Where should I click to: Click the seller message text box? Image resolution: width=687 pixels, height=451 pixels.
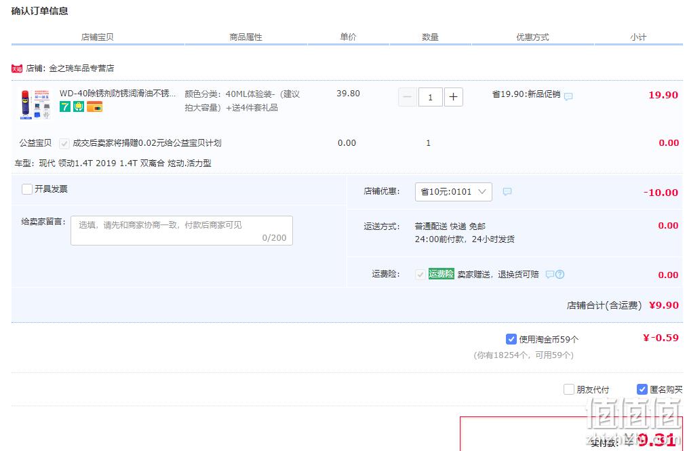tap(181, 231)
